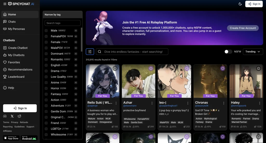Open the filter sliders icon button

point(90,52)
